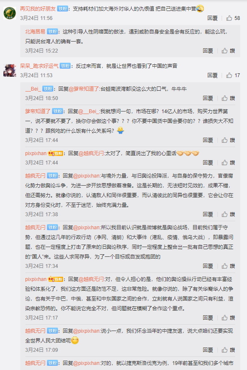
Task: Visit pixpixhan's profile from the 17:17 reply
Action: coord(36,279)
